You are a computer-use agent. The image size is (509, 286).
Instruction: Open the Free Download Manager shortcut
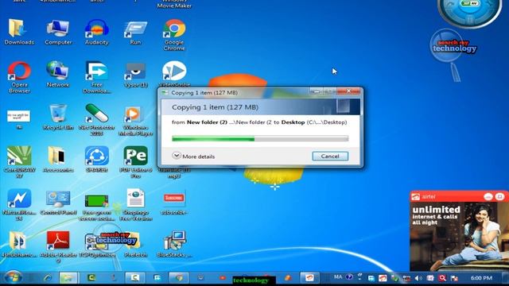pos(96,77)
